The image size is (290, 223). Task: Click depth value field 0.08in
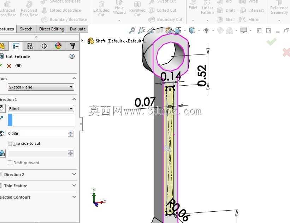click(x=38, y=133)
